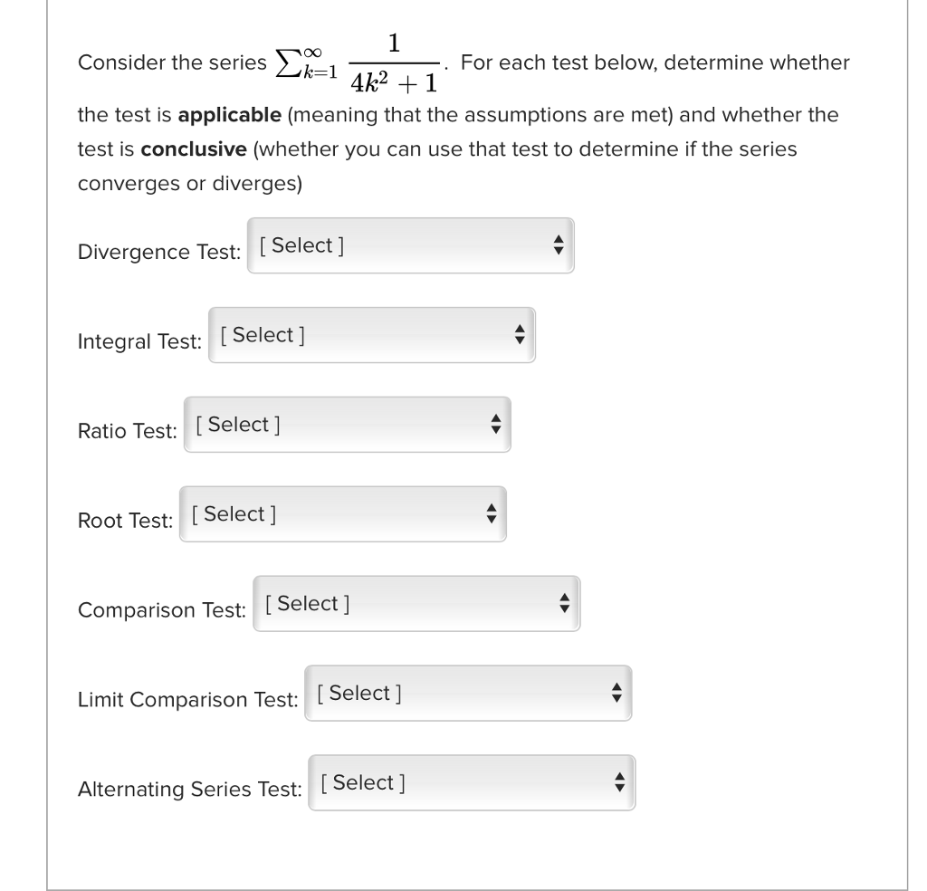This screenshot has height=891, width=927.
Task: Open the Alternating Series Test dropdown
Action: pyautogui.click(x=473, y=782)
